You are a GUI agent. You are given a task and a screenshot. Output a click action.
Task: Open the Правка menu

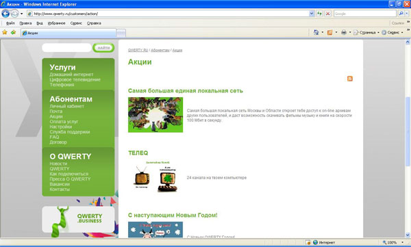pyautogui.click(x=25, y=23)
